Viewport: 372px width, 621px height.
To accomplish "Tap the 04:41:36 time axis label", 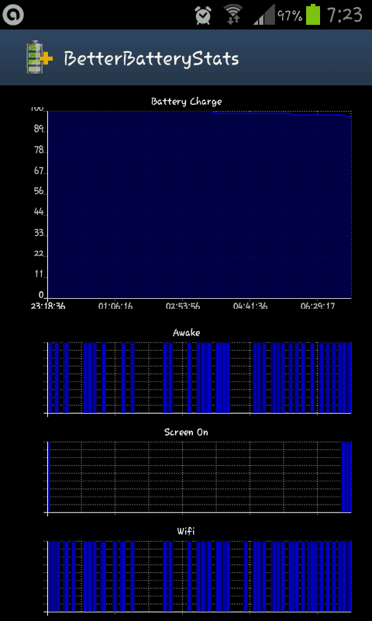I will tap(250, 307).
